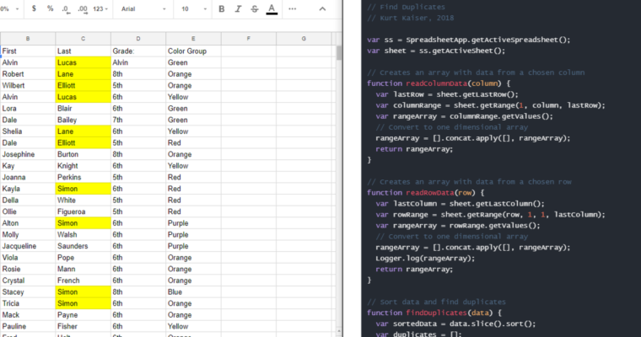Open more number formats 123 dropdown

pyautogui.click(x=100, y=8)
